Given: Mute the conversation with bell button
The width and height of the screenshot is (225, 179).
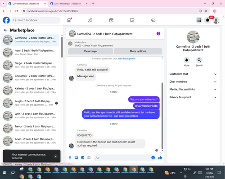Looking at the screenshot, I should coord(187,60).
